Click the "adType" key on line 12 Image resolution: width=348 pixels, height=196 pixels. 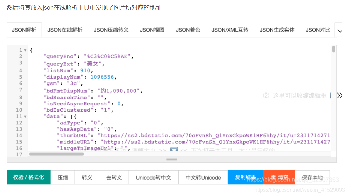click(70, 123)
